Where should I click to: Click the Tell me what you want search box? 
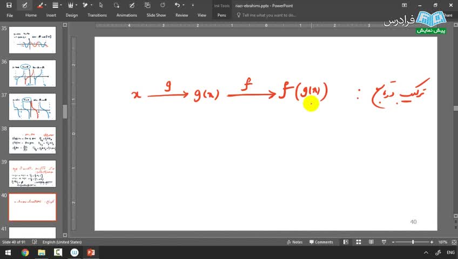(x=266, y=15)
